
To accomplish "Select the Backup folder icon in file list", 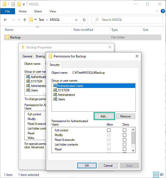I will tap(7, 37).
